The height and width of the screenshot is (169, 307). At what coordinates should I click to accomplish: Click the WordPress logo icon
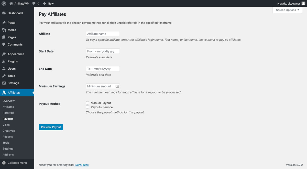pos(4,4)
